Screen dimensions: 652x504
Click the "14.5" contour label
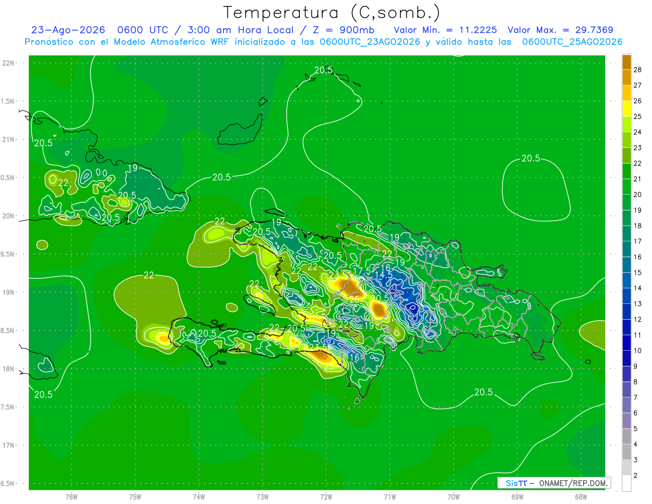(x=384, y=275)
